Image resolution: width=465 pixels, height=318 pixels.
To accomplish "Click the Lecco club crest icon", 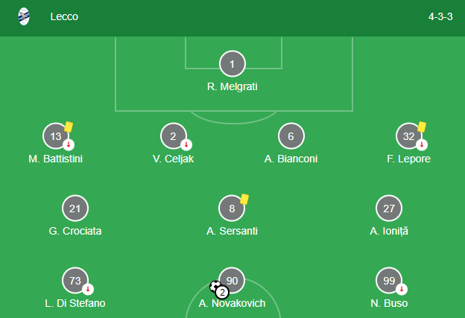I will 24,16.
